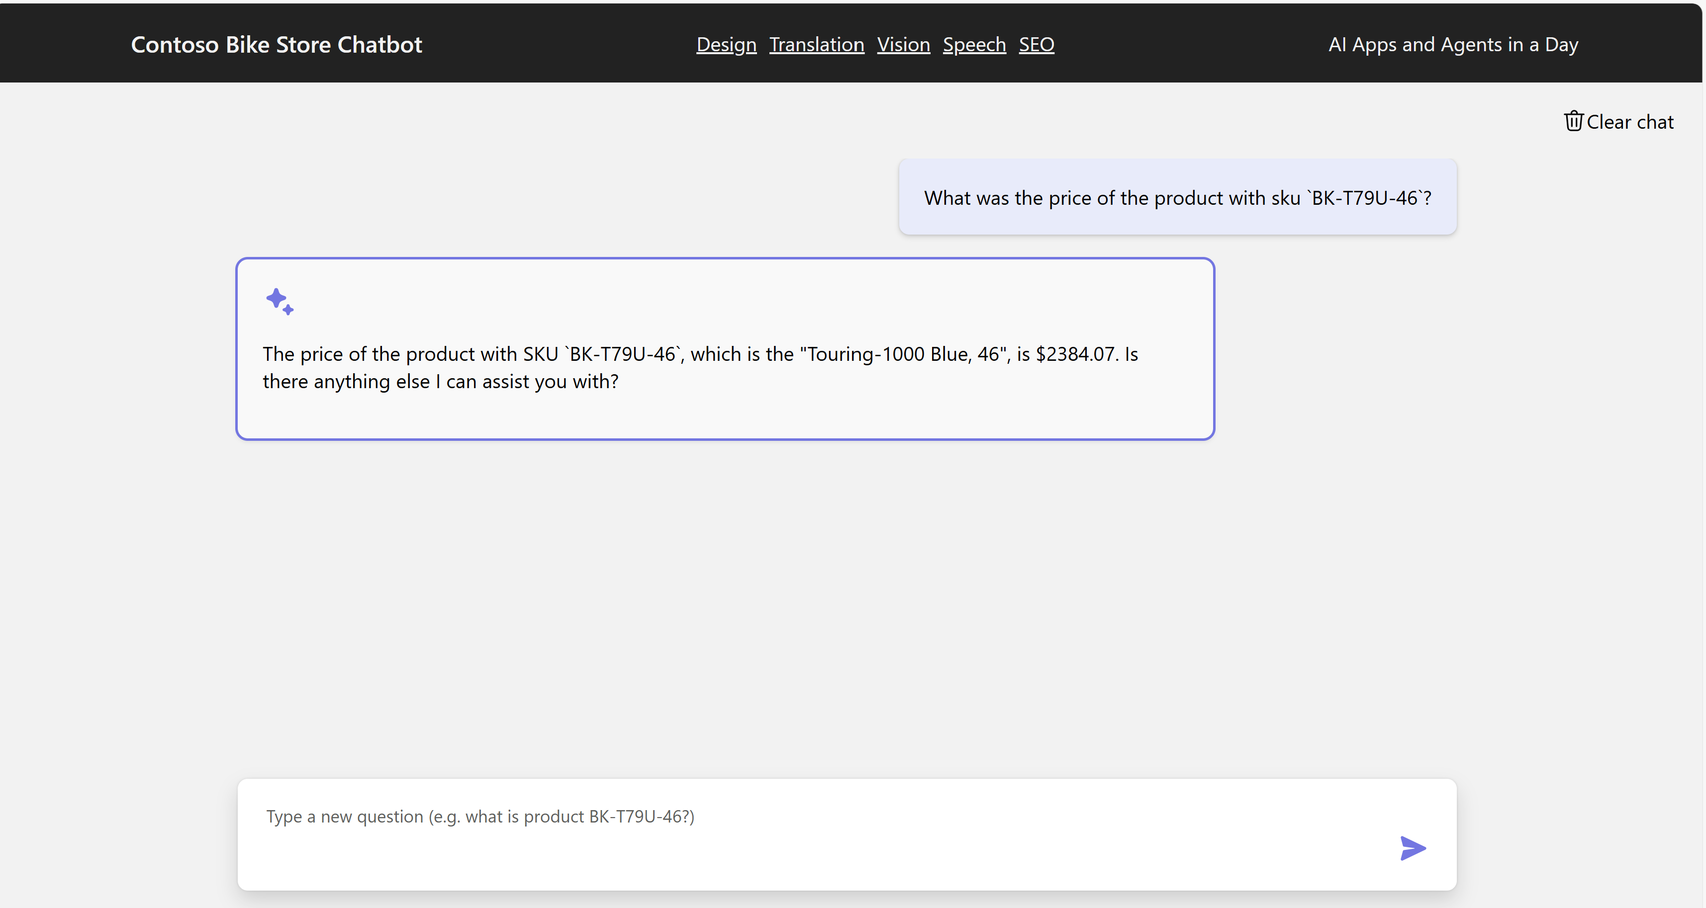Click the Clear chat button
The image size is (1706, 908).
coord(1618,121)
